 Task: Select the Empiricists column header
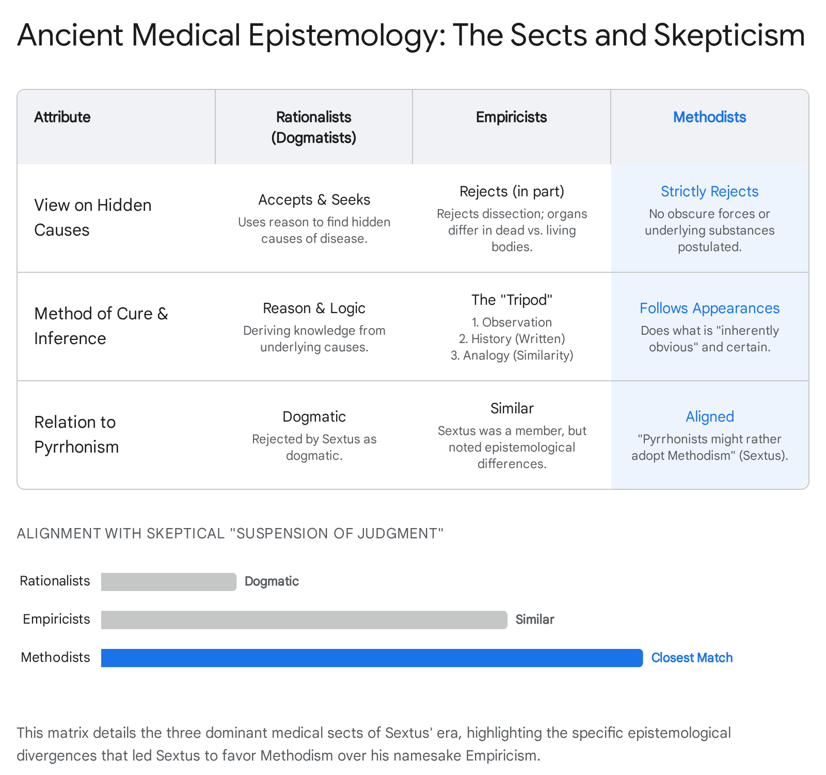[511, 117]
